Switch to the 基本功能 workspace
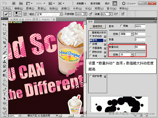The image size is (158, 118). [x=95, y=3]
